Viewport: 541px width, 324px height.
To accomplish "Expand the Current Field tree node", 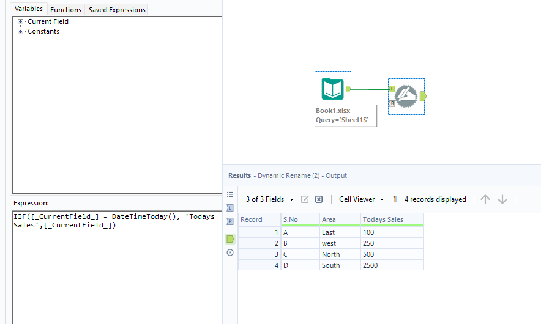I will (20, 22).
